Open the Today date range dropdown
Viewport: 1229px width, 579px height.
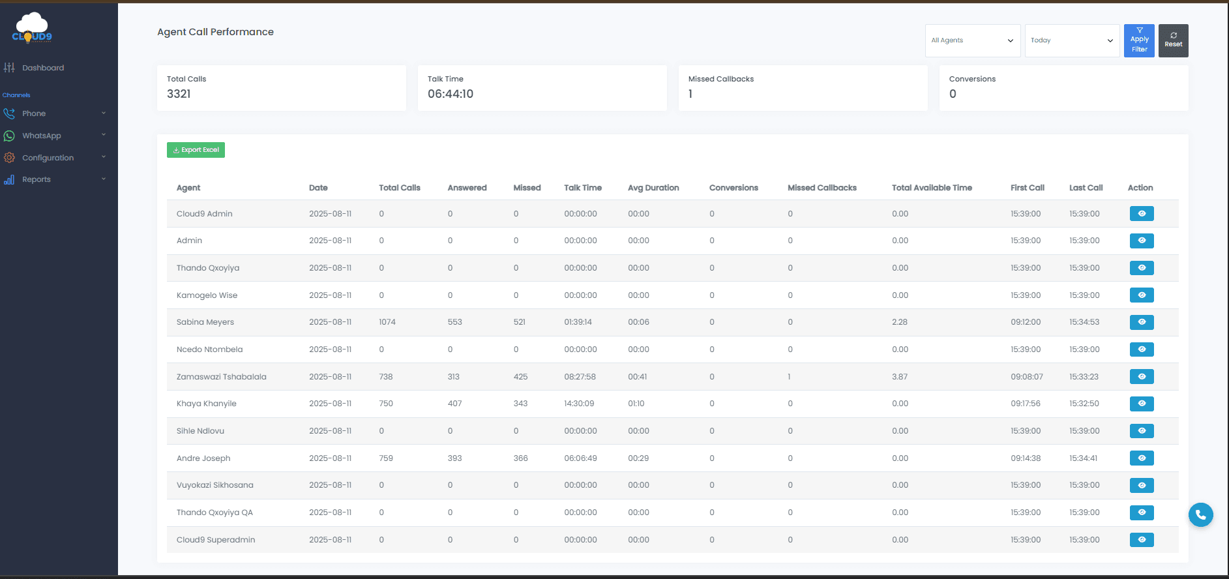click(1072, 40)
